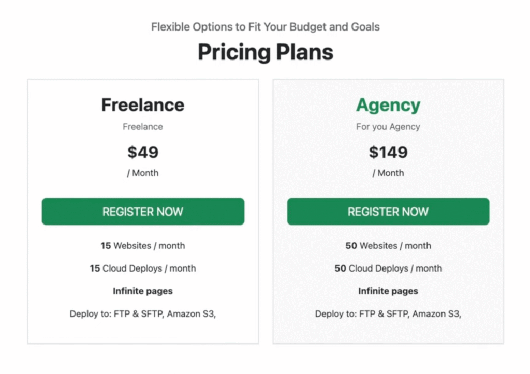Click the 50 Websites / month feature

click(388, 246)
